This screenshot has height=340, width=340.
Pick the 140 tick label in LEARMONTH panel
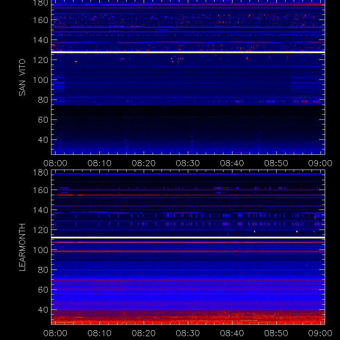coord(40,210)
